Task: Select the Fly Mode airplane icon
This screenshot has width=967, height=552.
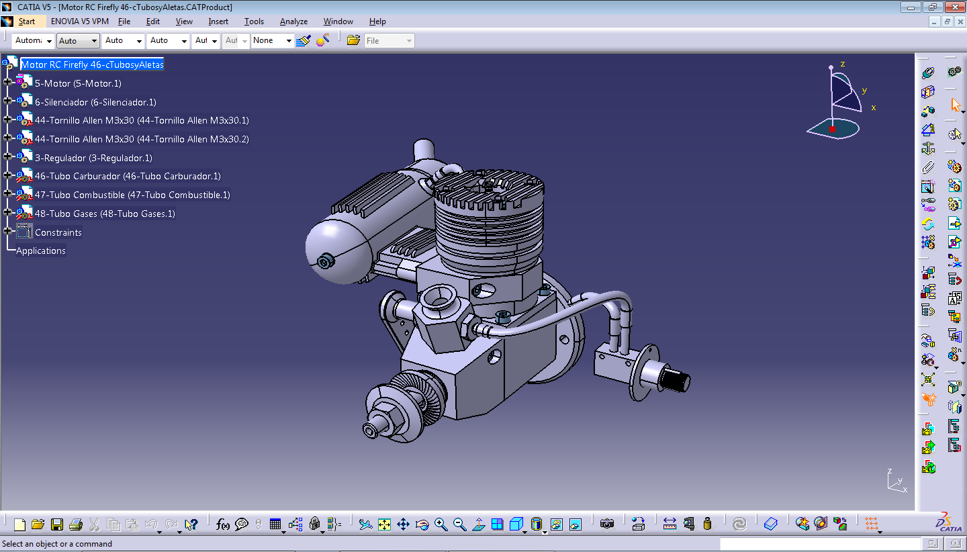Action: 365,524
